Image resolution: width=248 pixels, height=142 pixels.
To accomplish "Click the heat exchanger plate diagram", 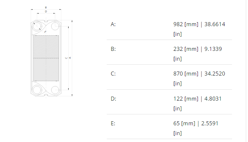I will [52, 52].
